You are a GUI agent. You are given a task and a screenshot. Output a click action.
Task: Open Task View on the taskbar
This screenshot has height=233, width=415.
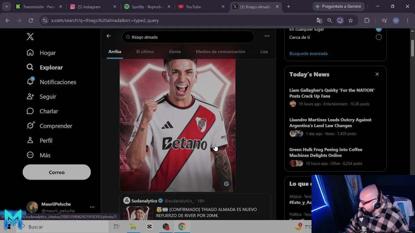(117, 227)
